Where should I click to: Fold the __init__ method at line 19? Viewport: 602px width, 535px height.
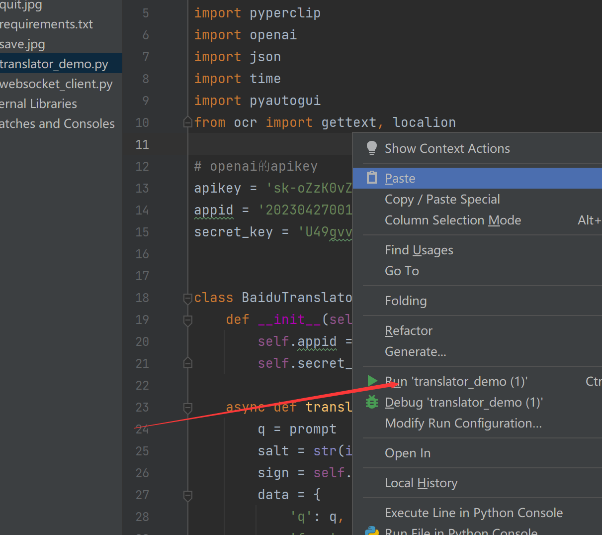tap(188, 320)
